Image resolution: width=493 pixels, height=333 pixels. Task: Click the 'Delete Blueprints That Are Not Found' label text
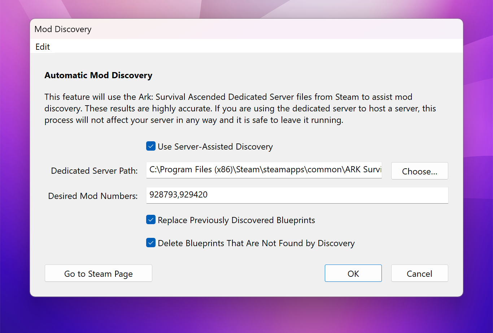pos(256,243)
